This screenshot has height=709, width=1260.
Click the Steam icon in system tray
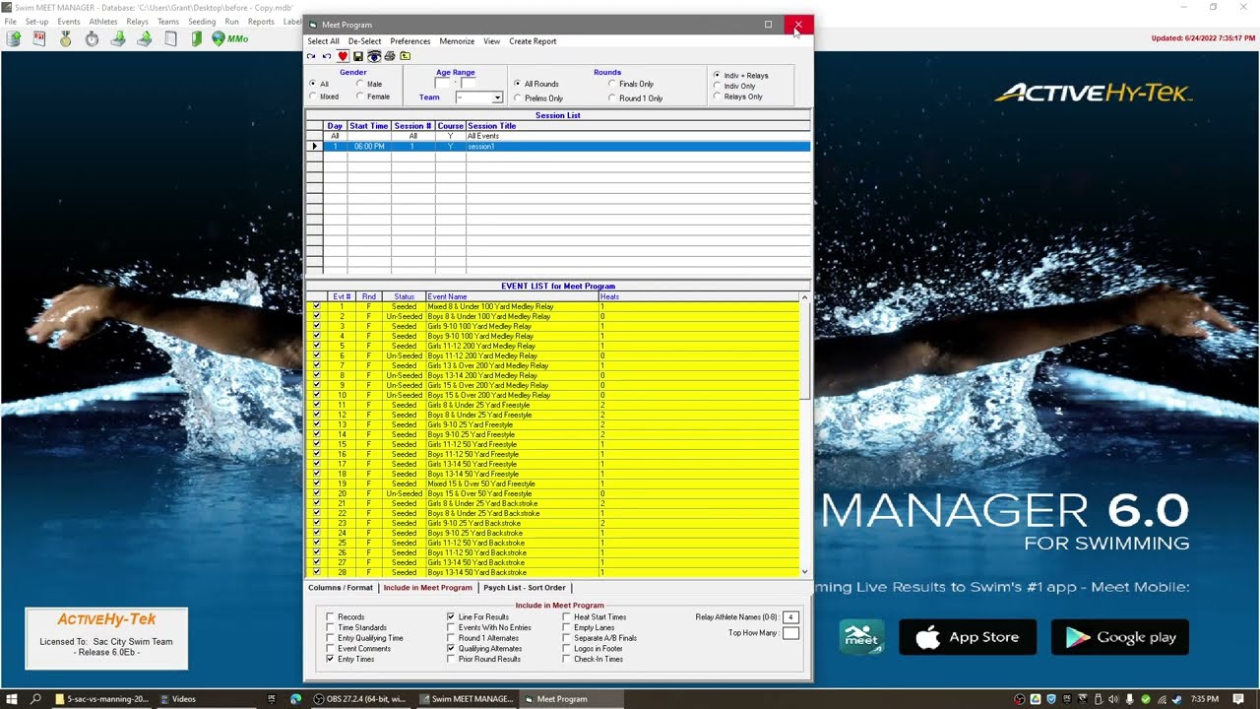1176,699
